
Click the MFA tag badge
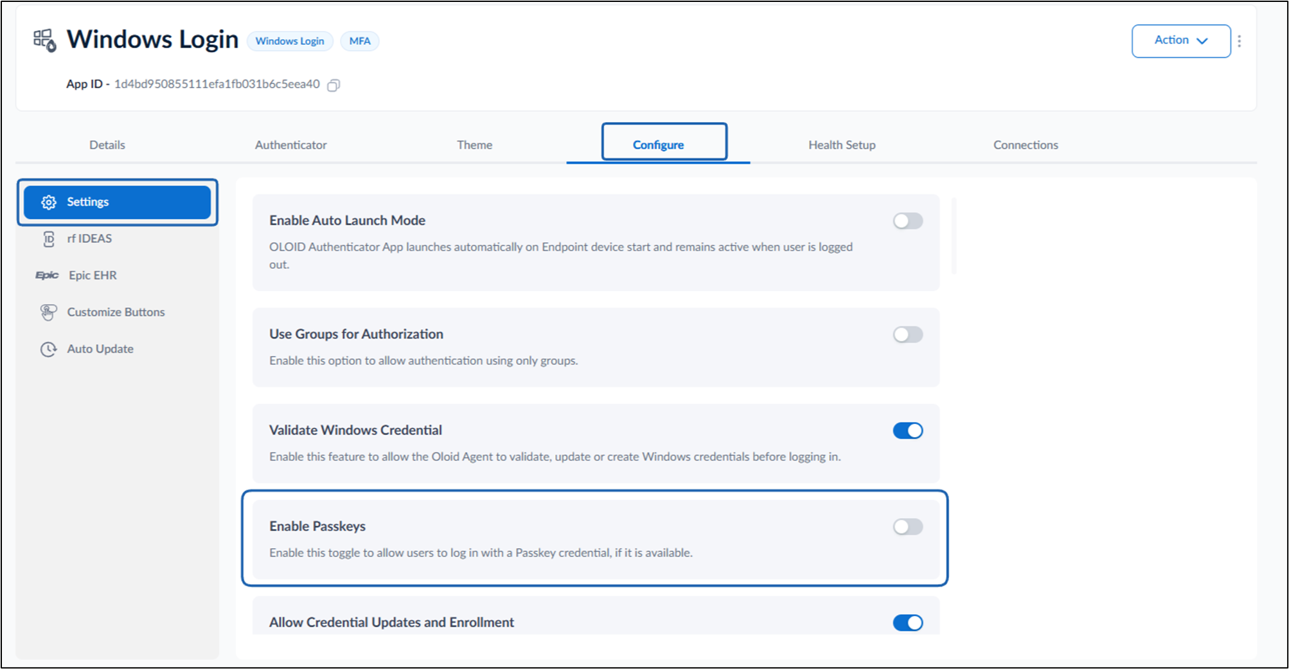tap(360, 41)
